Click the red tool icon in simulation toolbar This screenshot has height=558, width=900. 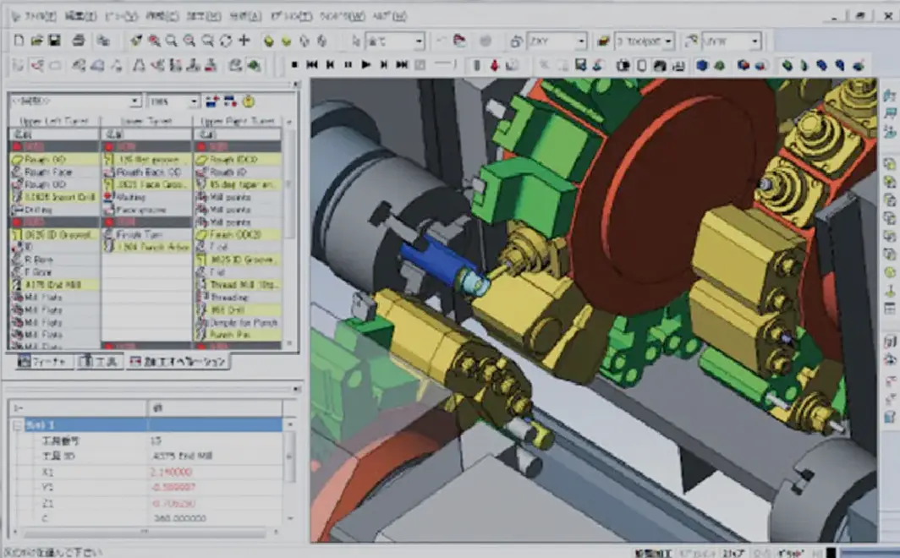[x=494, y=65]
